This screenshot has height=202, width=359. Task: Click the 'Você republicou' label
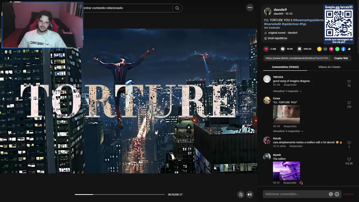[277, 38]
